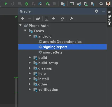Image resolution: width=112 pixels, height=107 pixels.
Task: Run app with coverage shield icon
Action: (x=34, y=4)
